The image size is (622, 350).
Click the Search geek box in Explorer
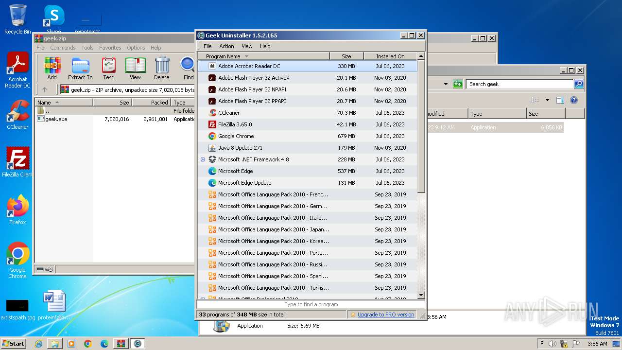(519, 84)
